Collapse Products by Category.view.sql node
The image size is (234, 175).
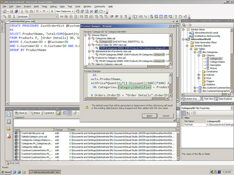(x=89, y=58)
